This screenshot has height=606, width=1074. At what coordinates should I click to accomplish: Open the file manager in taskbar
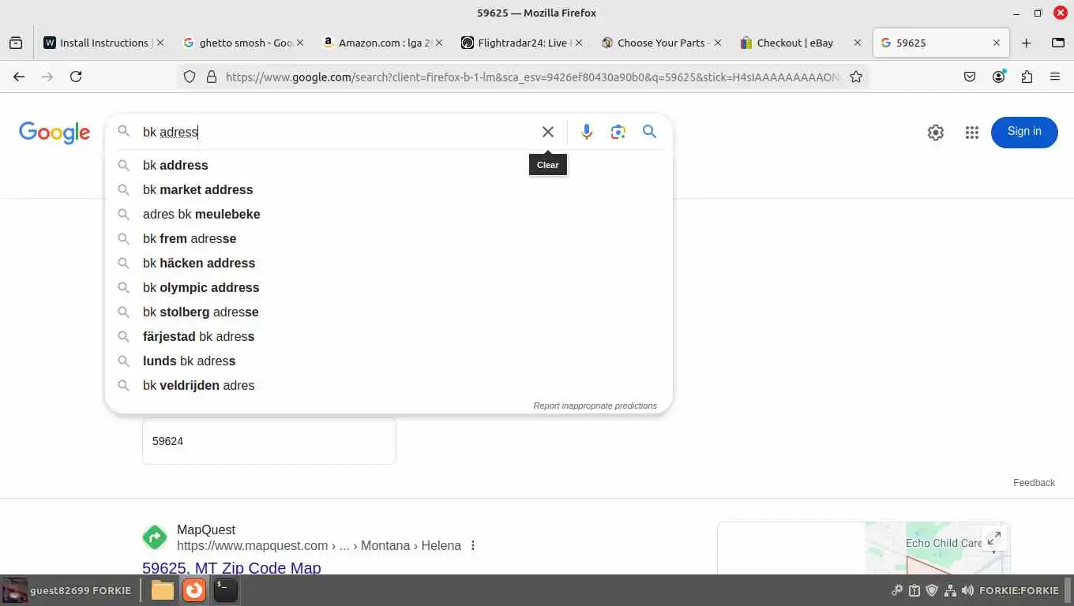[163, 589]
